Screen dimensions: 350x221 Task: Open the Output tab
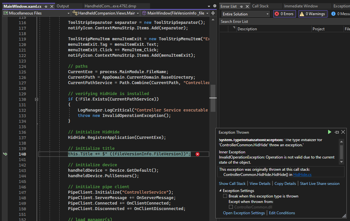point(63,6)
